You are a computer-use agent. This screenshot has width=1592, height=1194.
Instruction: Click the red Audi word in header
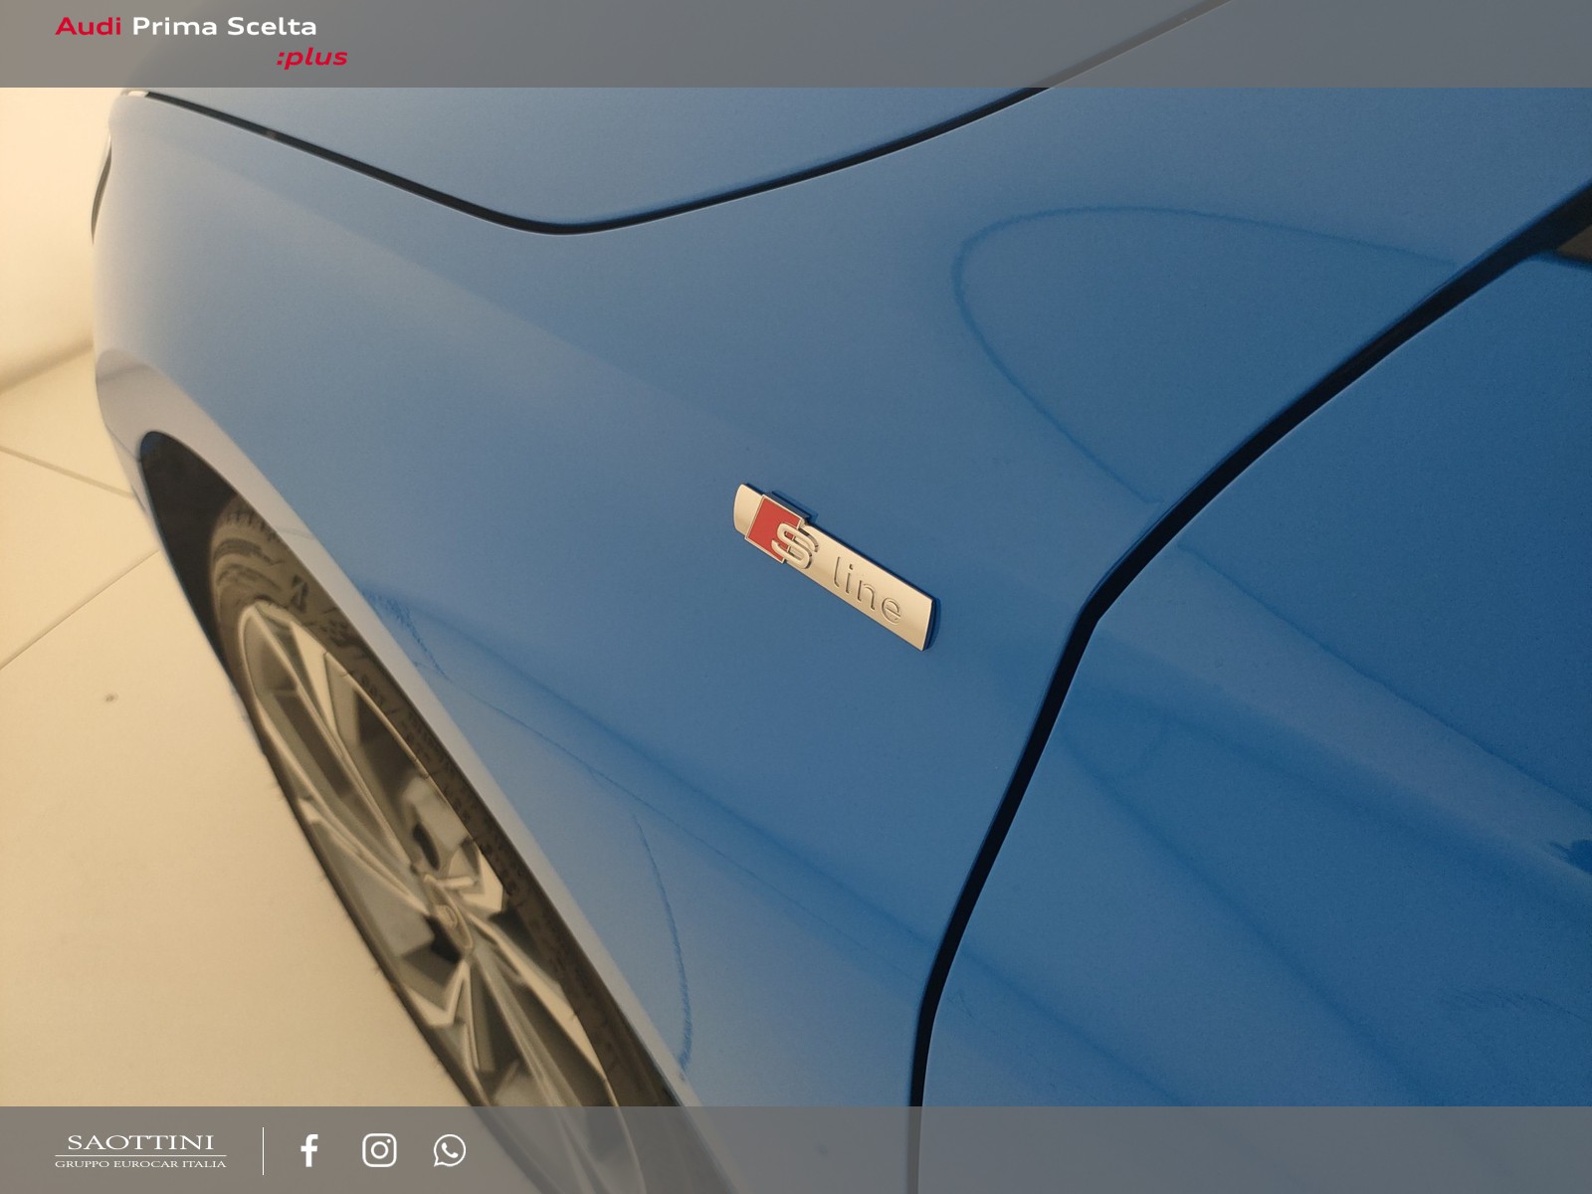coord(88,26)
